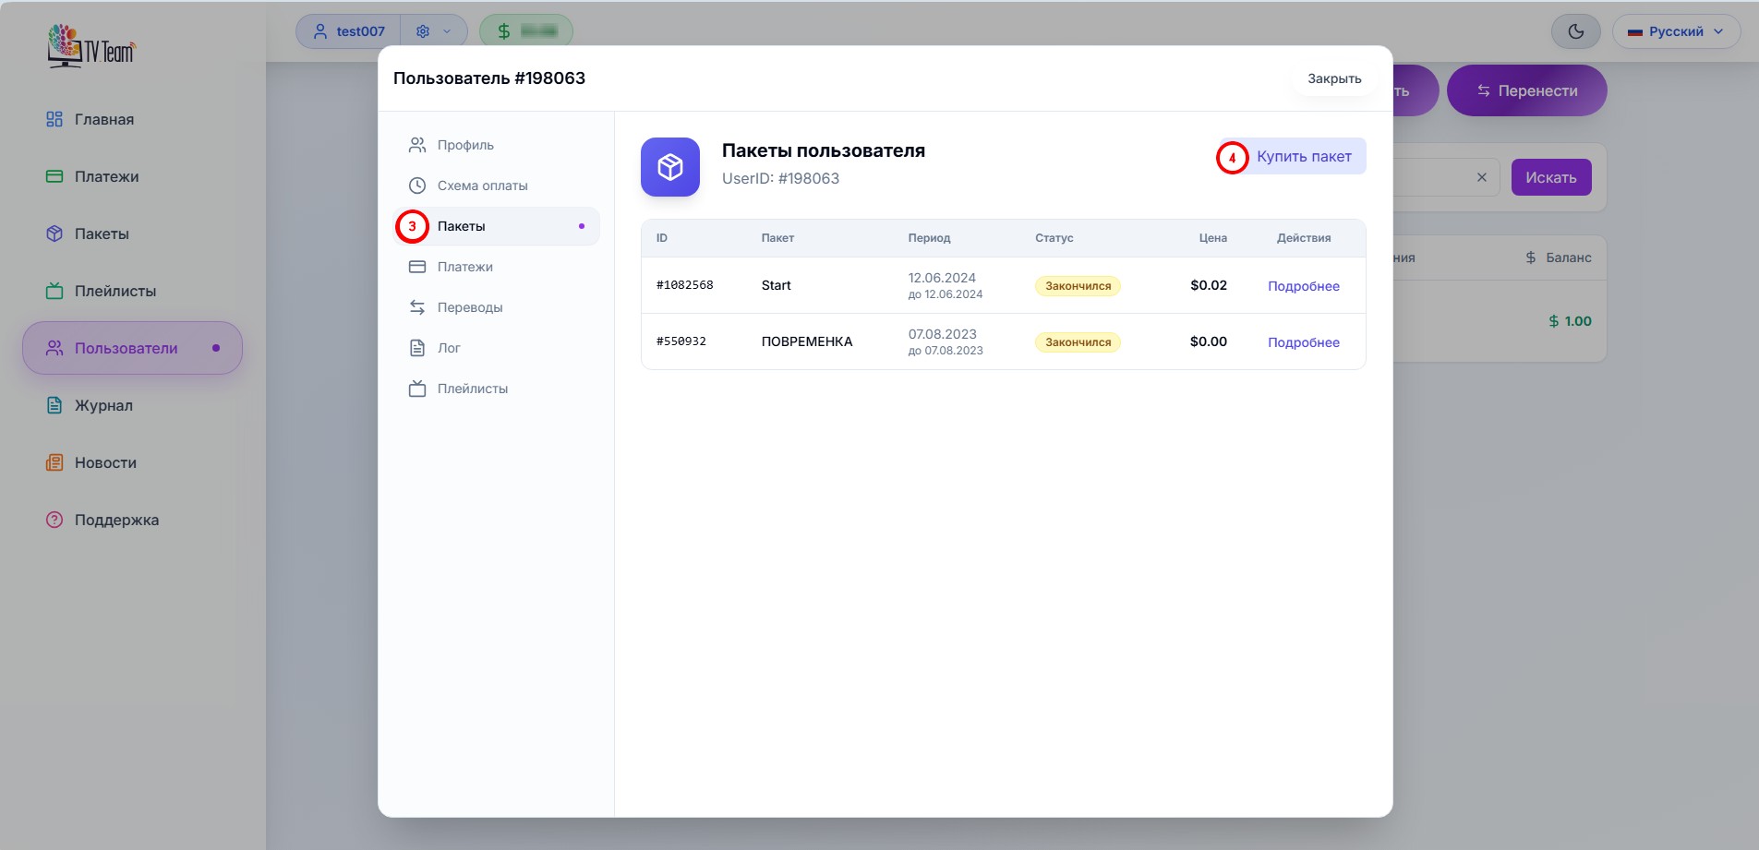Click the TV Team logo

click(91, 46)
